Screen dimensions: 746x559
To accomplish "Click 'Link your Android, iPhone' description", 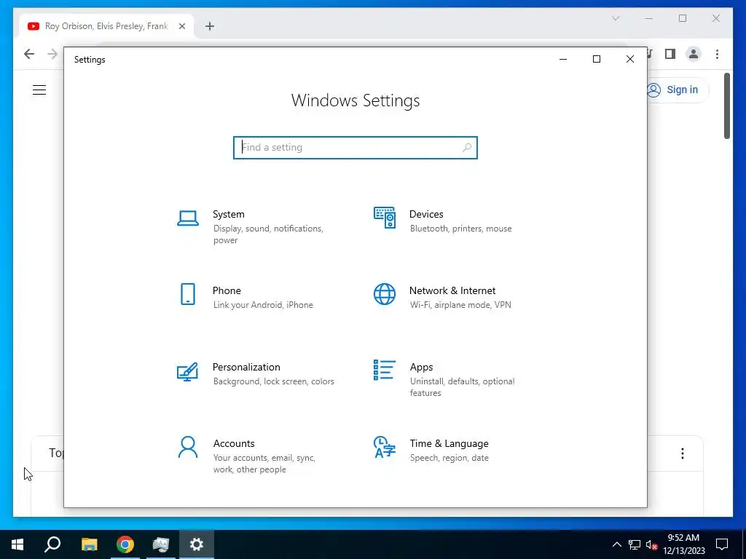I will pos(263,305).
